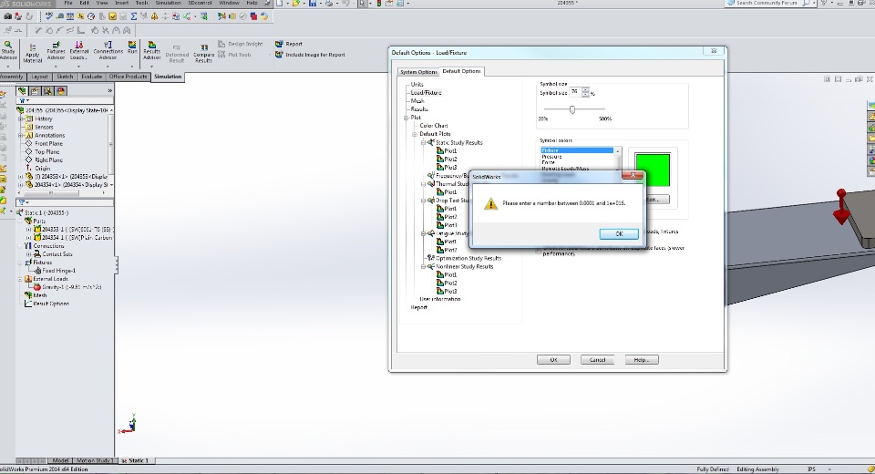Collapse Nonlinear Study Results node
This screenshot has width=875, height=474.
coord(423,266)
